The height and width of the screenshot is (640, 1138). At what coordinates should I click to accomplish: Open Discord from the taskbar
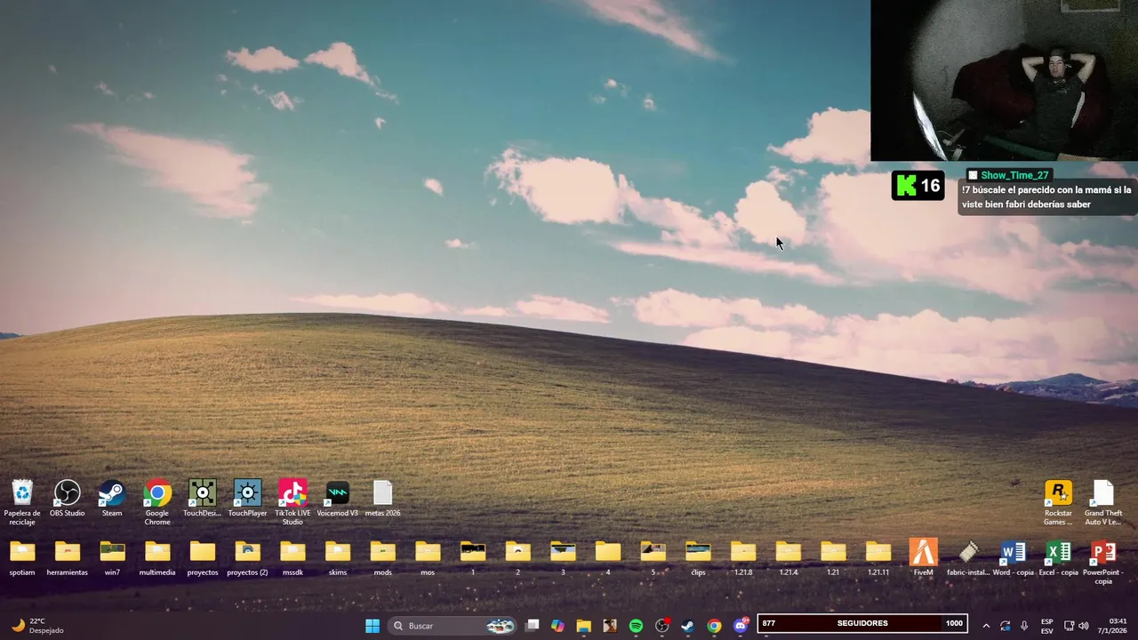741,626
